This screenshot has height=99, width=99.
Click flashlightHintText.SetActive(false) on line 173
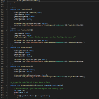pyautogui.click(x=28, y=13)
